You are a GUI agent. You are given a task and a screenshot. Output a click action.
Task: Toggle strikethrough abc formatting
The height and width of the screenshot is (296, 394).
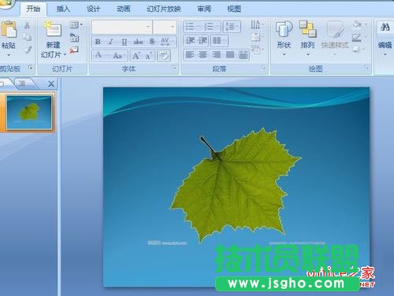(x=138, y=42)
